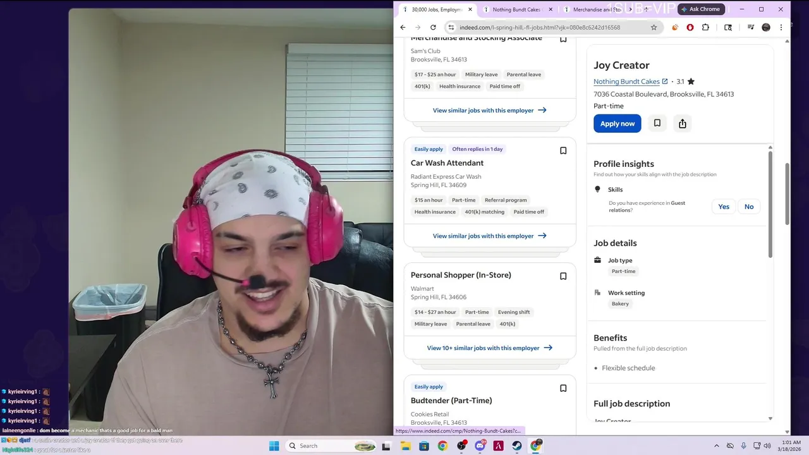Save the Personal Shopper (In-Store) job

coord(563,276)
